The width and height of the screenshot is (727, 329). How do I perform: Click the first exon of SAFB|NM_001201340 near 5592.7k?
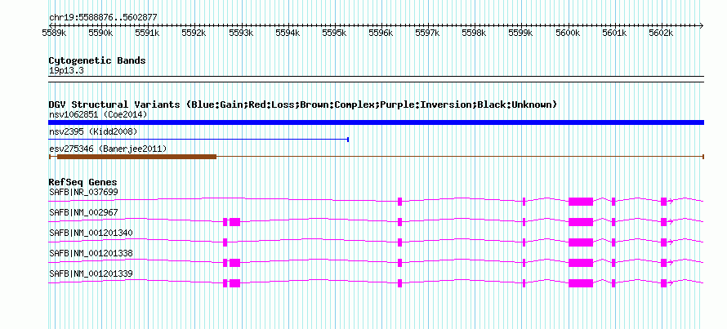click(225, 242)
